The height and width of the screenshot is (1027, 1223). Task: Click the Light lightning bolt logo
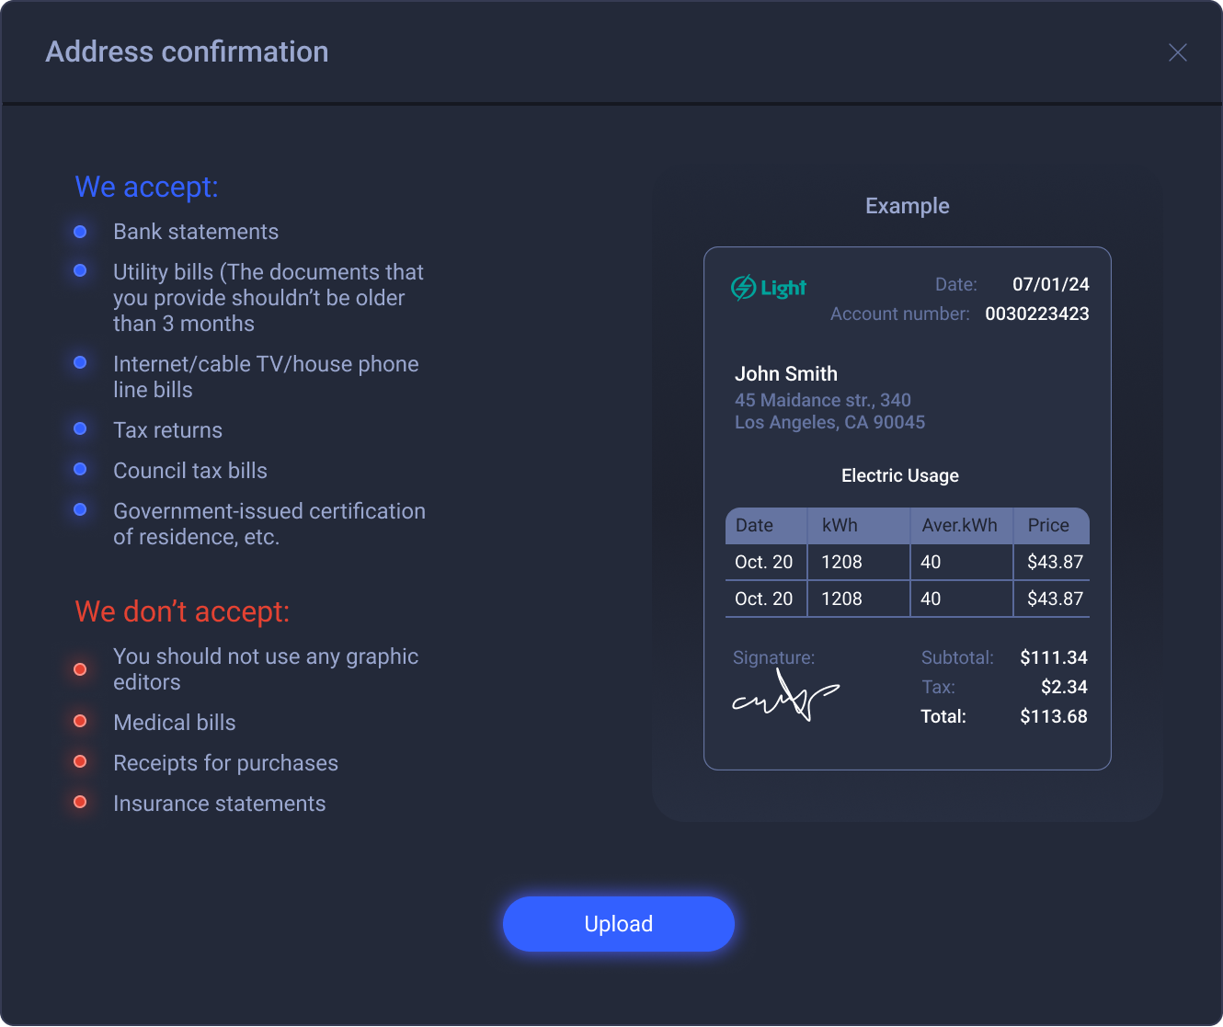(769, 288)
